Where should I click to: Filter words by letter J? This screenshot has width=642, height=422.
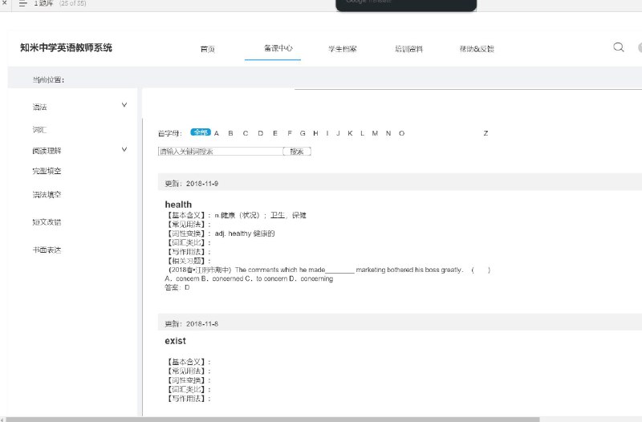338,133
